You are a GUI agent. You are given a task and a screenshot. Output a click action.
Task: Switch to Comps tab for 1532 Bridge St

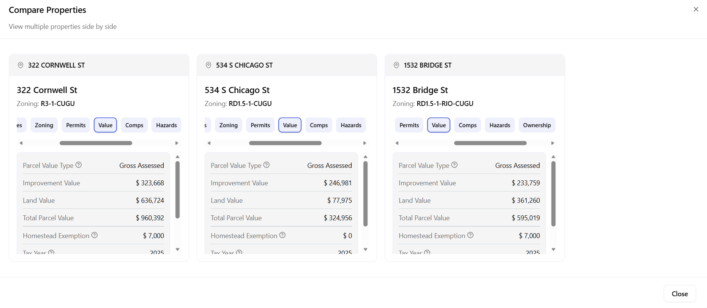pos(468,125)
